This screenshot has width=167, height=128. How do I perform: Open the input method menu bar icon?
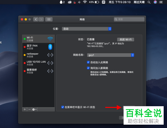(x=104, y=2)
